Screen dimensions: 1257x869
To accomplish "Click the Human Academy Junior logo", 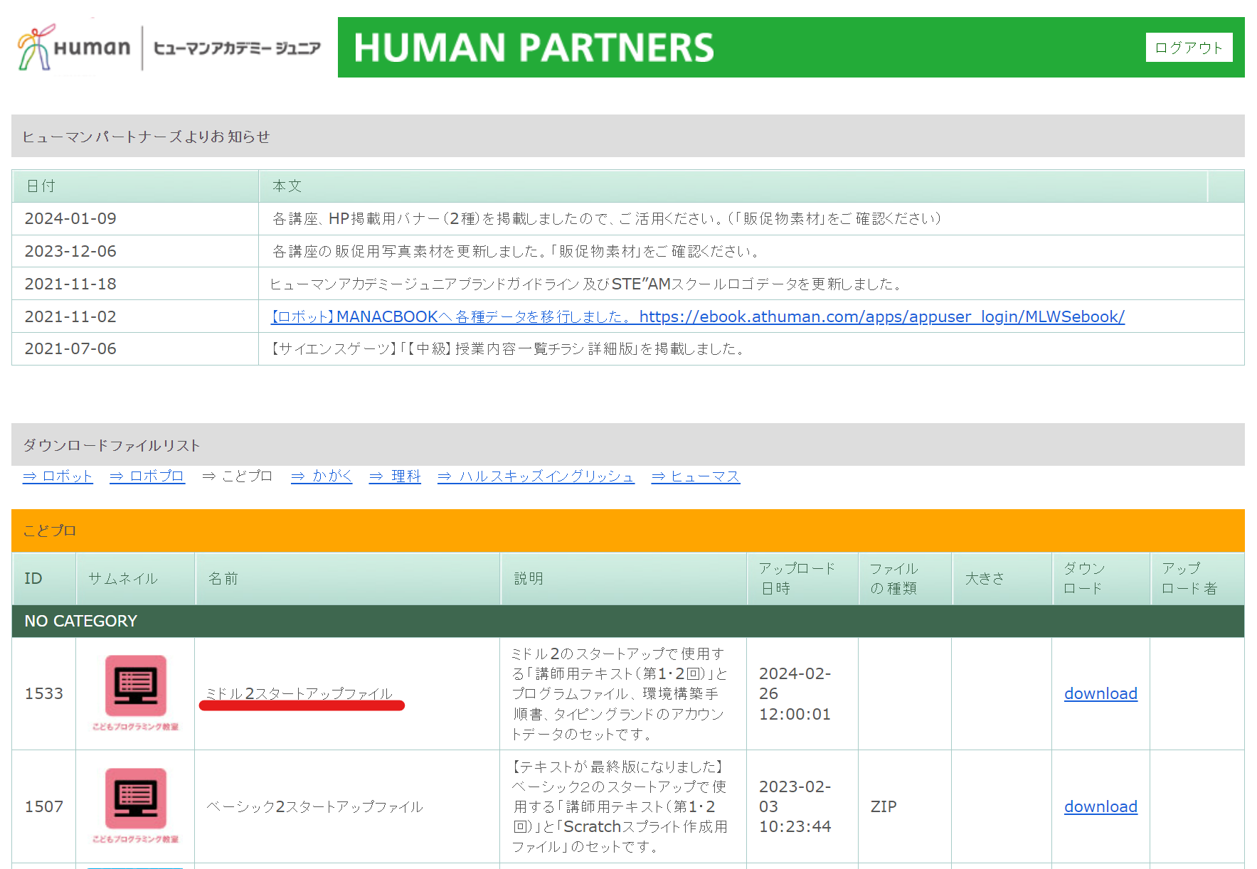I will click(x=169, y=48).
